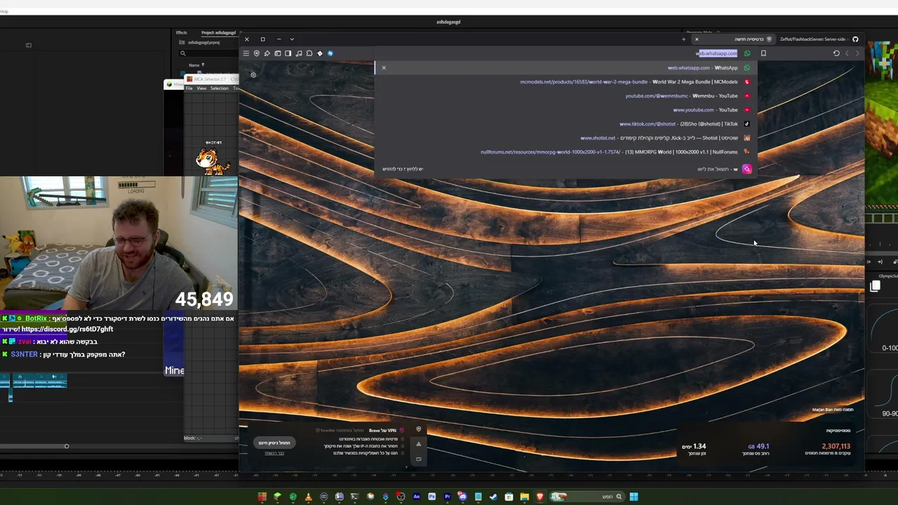898x505 pixels.
Task: Click the Ask Leo AI suggestion row
Action: (565, 169)
